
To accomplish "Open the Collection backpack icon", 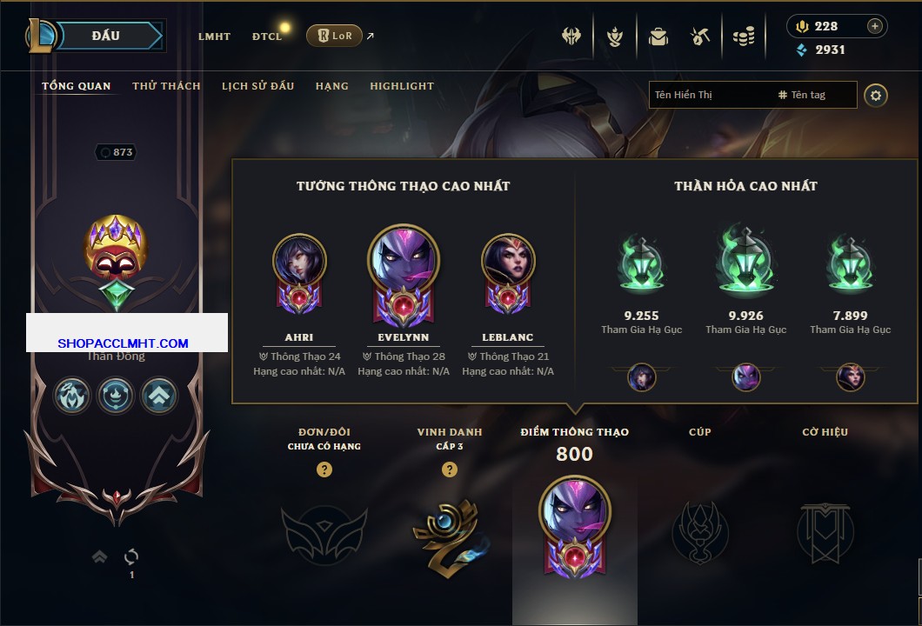I will [658, 37].
